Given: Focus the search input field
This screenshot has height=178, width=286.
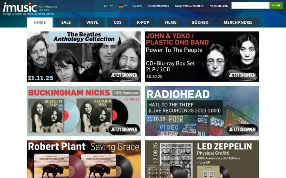Looking at the screenshot, I should point(250,5).
